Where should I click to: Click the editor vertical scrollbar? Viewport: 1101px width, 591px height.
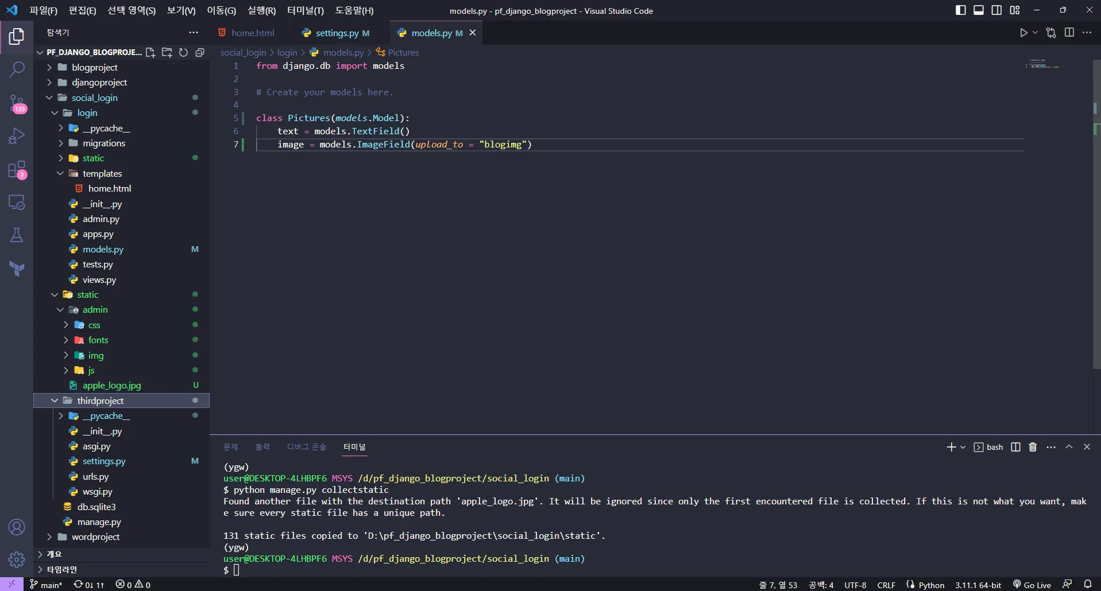[1096, 230]
